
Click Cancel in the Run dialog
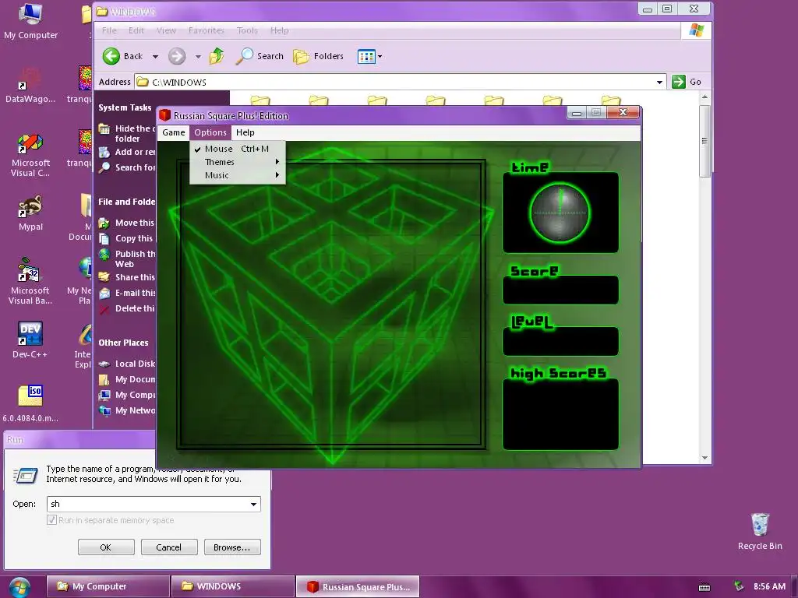[169, 547]
